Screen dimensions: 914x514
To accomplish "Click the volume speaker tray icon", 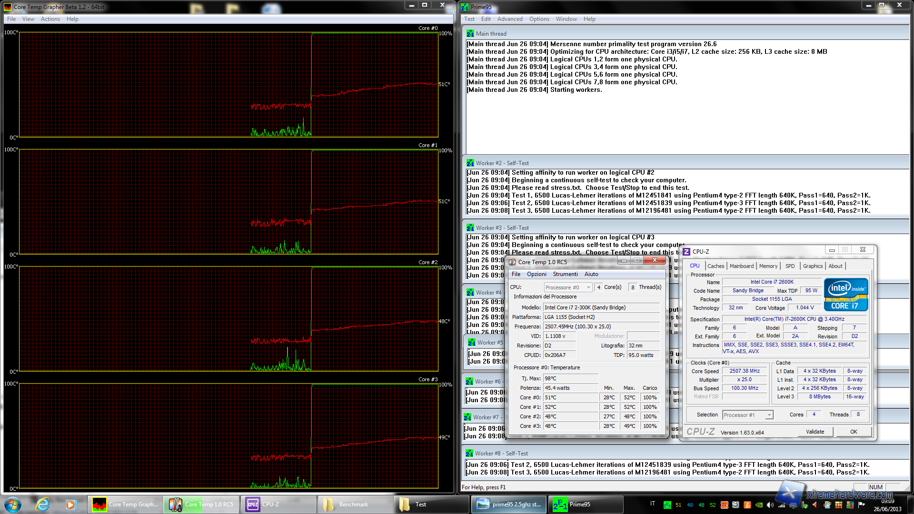I will (x=770, y=505).
